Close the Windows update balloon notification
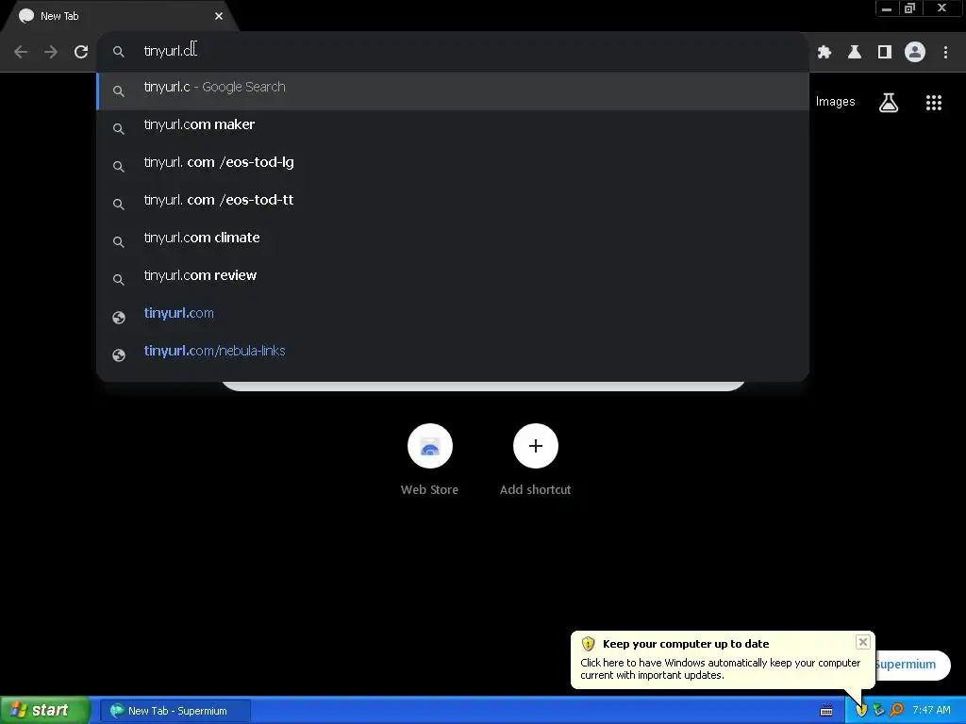Screen dimensions: 966x724 (862, 642)
